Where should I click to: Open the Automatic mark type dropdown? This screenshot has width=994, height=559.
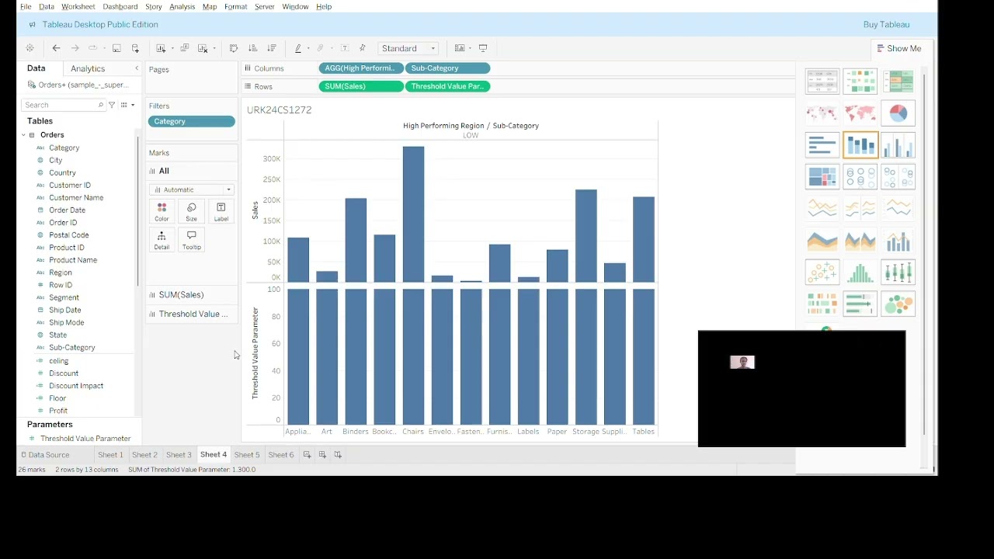point(191,189)
